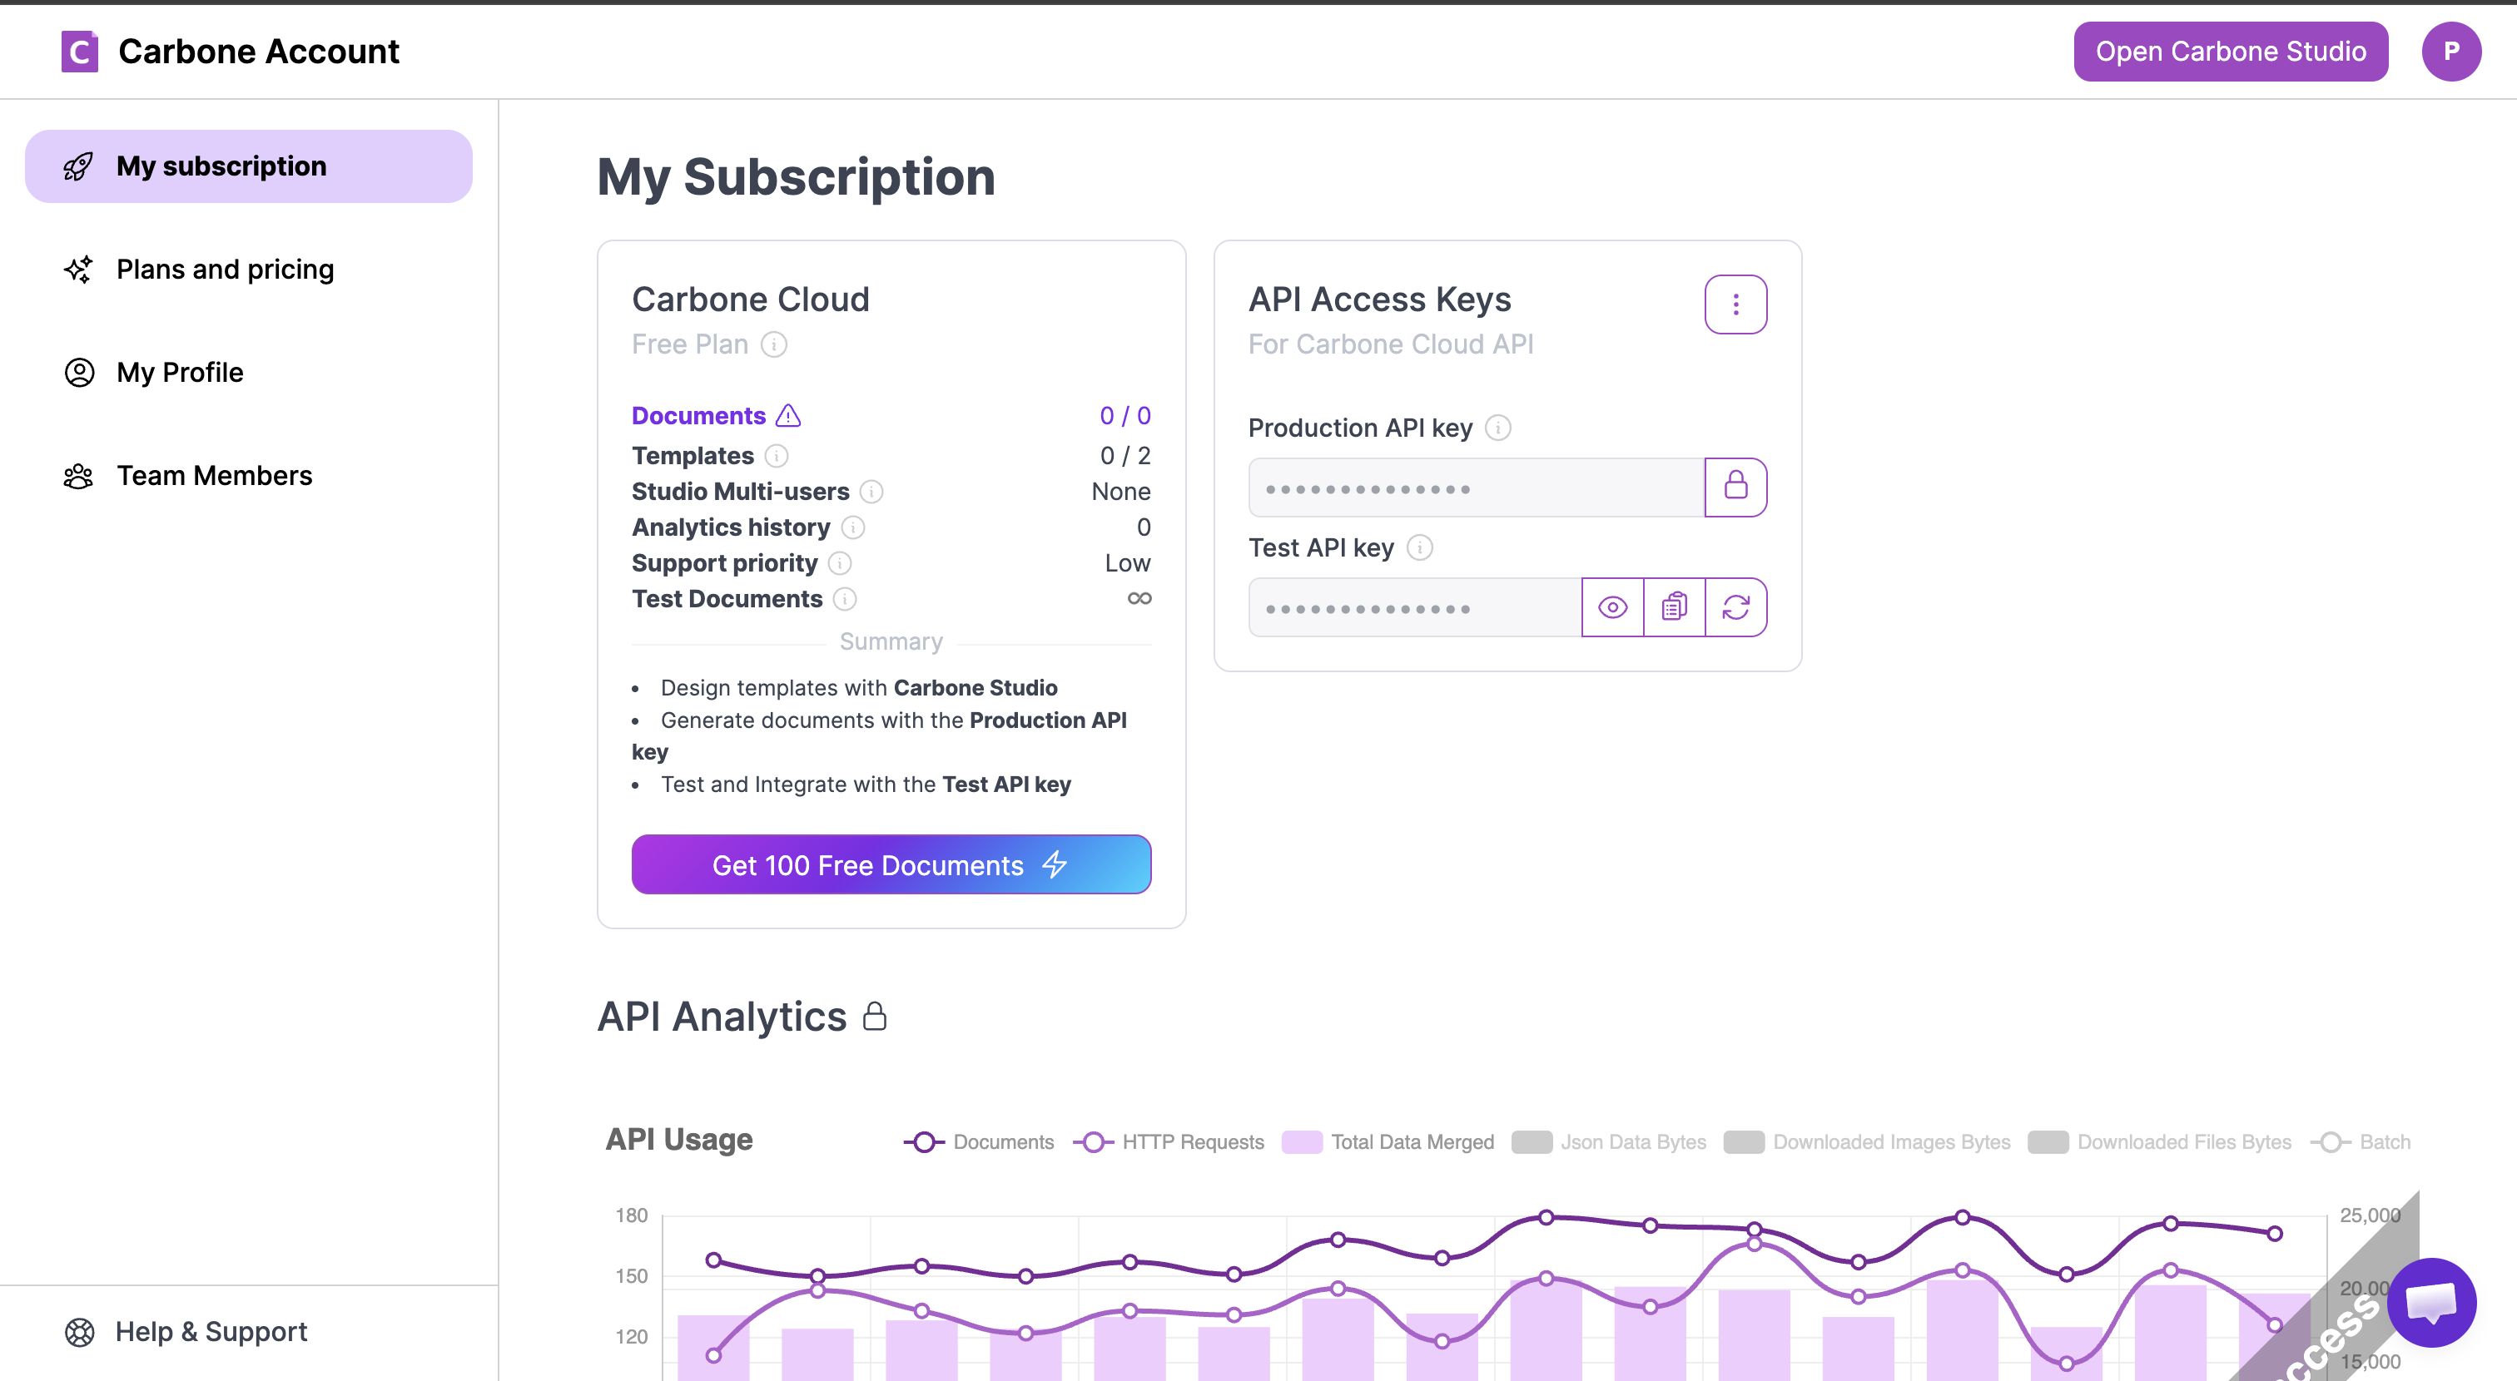2517x1381 pixels.
Task: Open Team Members in sidebar
Action: point(248,476)
